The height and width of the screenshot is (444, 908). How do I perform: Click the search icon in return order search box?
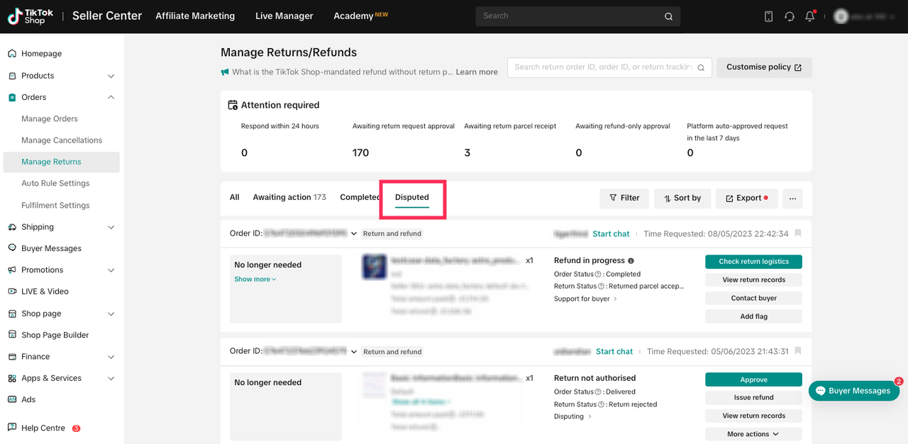click(x=701, y=67)
